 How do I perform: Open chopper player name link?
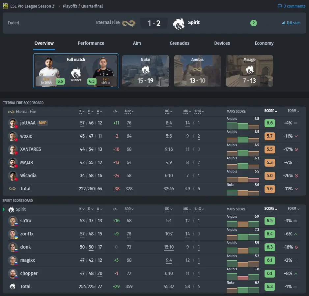click(x=29, y=273)
